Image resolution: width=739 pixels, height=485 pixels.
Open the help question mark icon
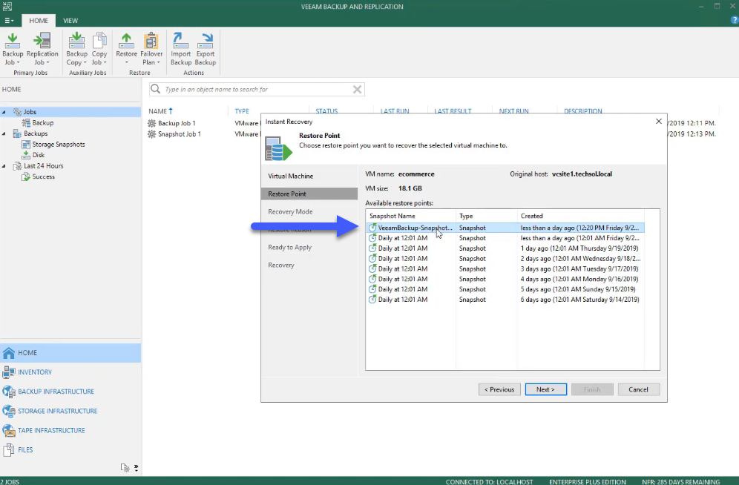click(735, 20)
